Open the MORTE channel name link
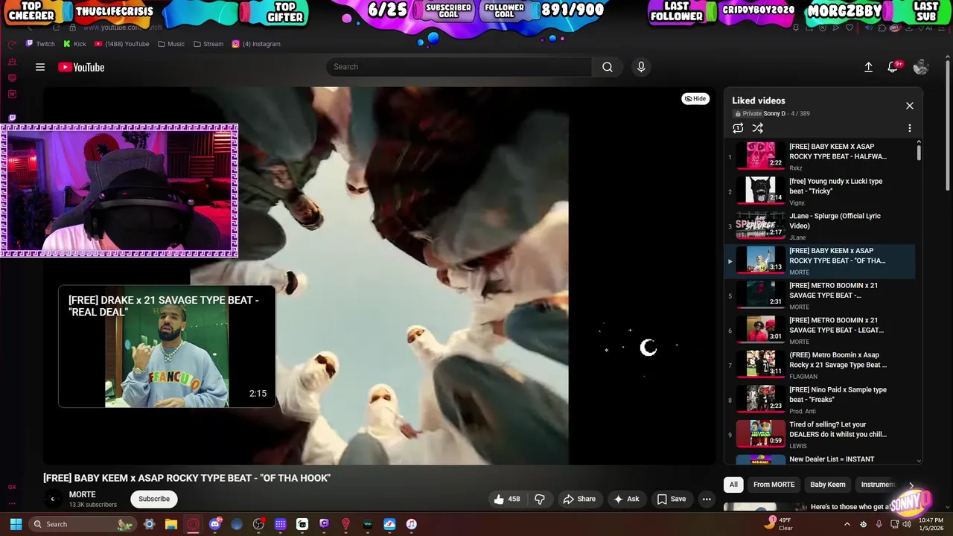Image resolution: width=953 pixels, height=536 pixels. point(83,494)
